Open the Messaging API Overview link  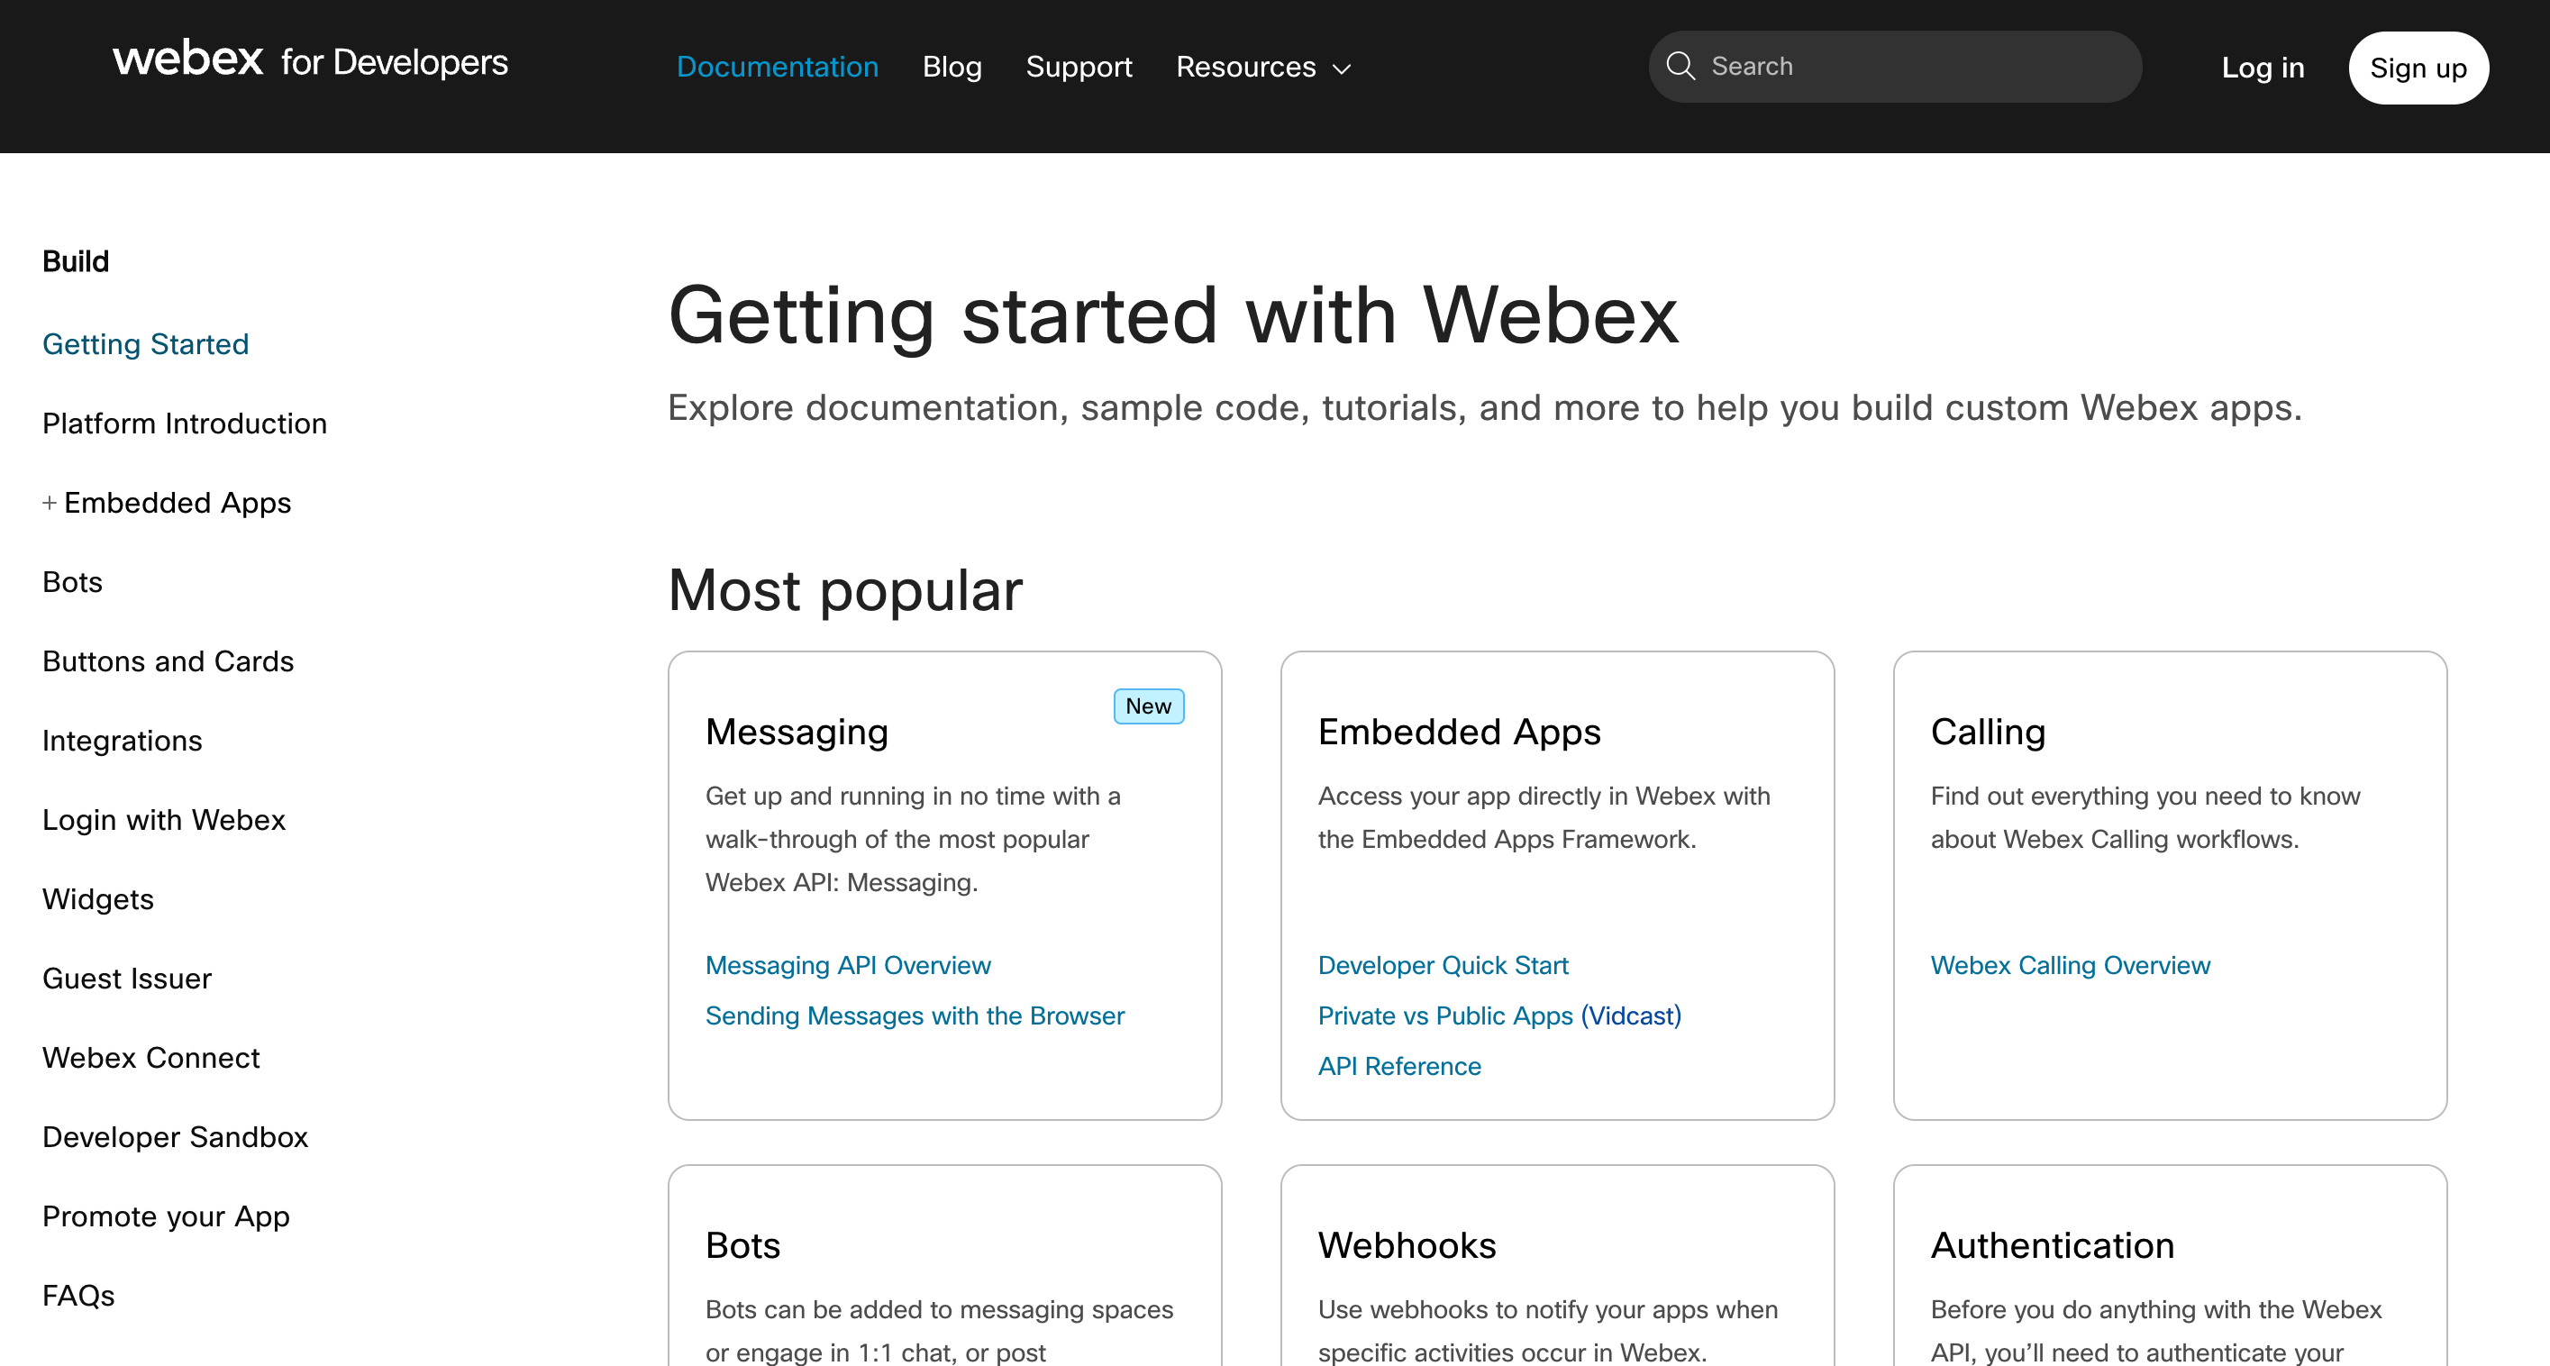click(847, 965)
